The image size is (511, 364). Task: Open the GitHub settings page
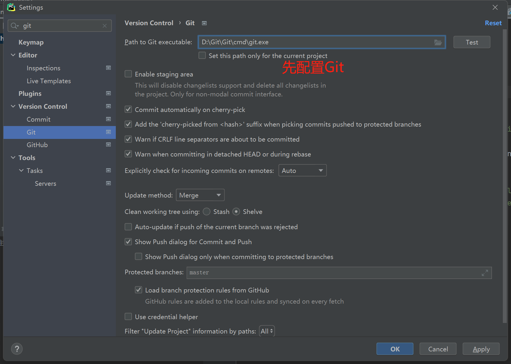pos(37,145)
